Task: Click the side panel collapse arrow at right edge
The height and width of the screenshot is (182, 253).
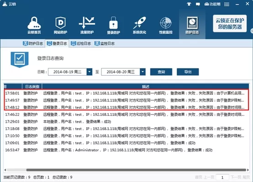Action: (252, 31)
